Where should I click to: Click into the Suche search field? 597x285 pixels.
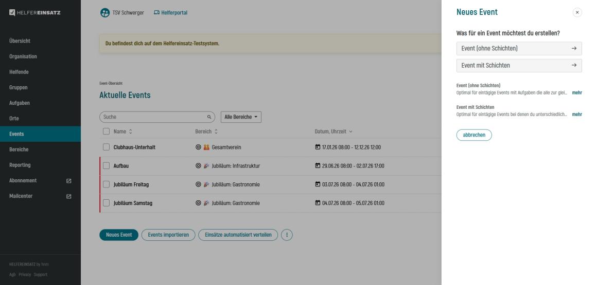tap(152, 117)
